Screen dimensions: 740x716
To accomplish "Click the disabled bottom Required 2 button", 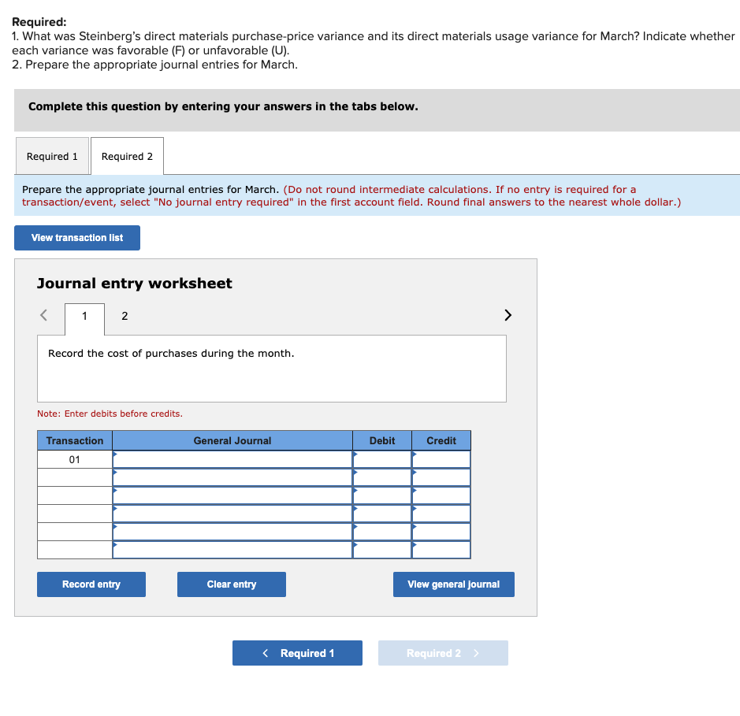I will click(443, 653).
